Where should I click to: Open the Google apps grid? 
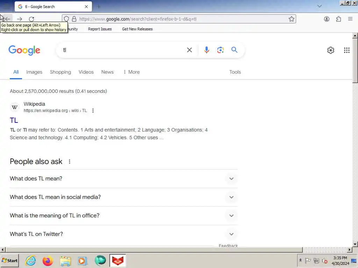pyautogui.click(x=346, y=50)
